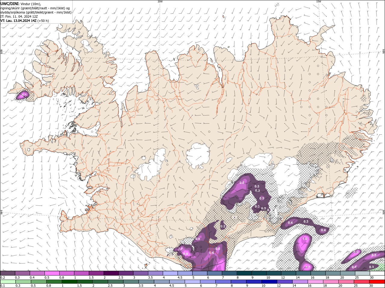Viewport: 385px width, 288px height.
Task: Pick the bright red 30 swatch in the lower legend
Action: point(377,282)
